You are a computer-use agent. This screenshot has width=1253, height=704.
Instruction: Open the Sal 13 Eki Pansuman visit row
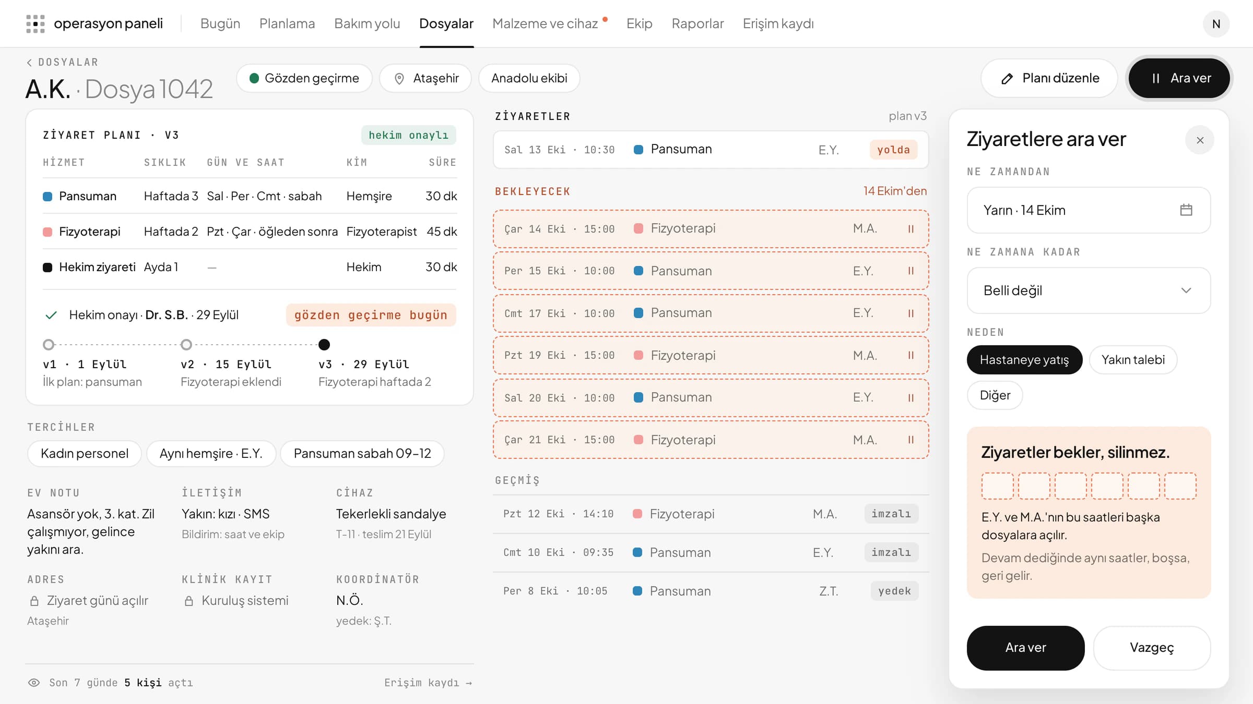coord(711,150)
